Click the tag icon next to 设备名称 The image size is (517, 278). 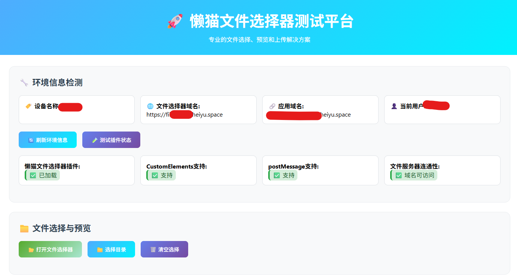(x=28, y=106)
